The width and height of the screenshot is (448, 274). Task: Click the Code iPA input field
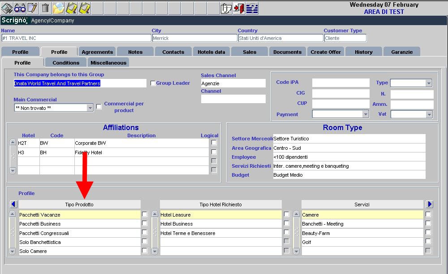(340, 83)
